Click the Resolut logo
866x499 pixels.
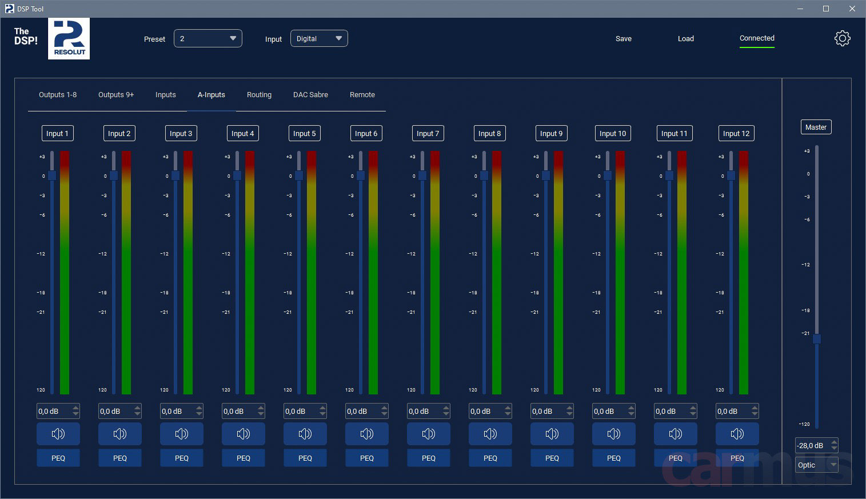(69, 38)
